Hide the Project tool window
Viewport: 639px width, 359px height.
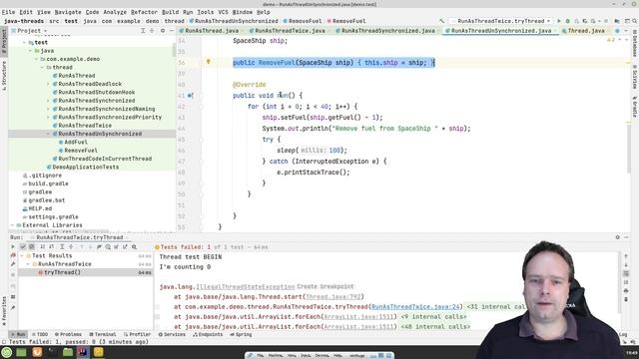tap(171, 31)
